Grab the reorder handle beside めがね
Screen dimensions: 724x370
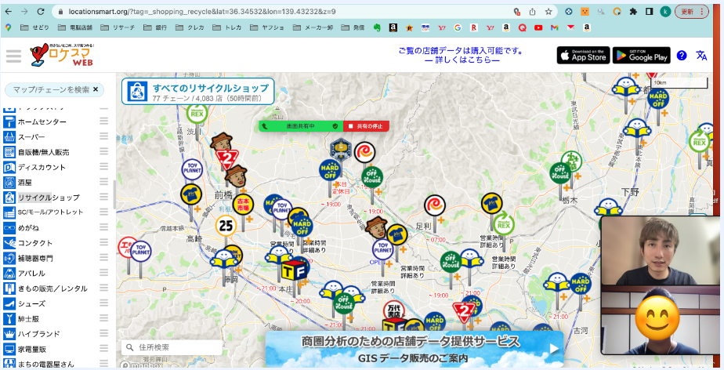(x=103, y=228)
